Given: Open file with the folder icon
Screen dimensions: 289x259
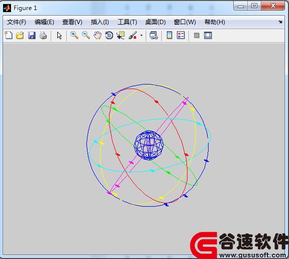Looking at the screenshot, I should (20, 35).
